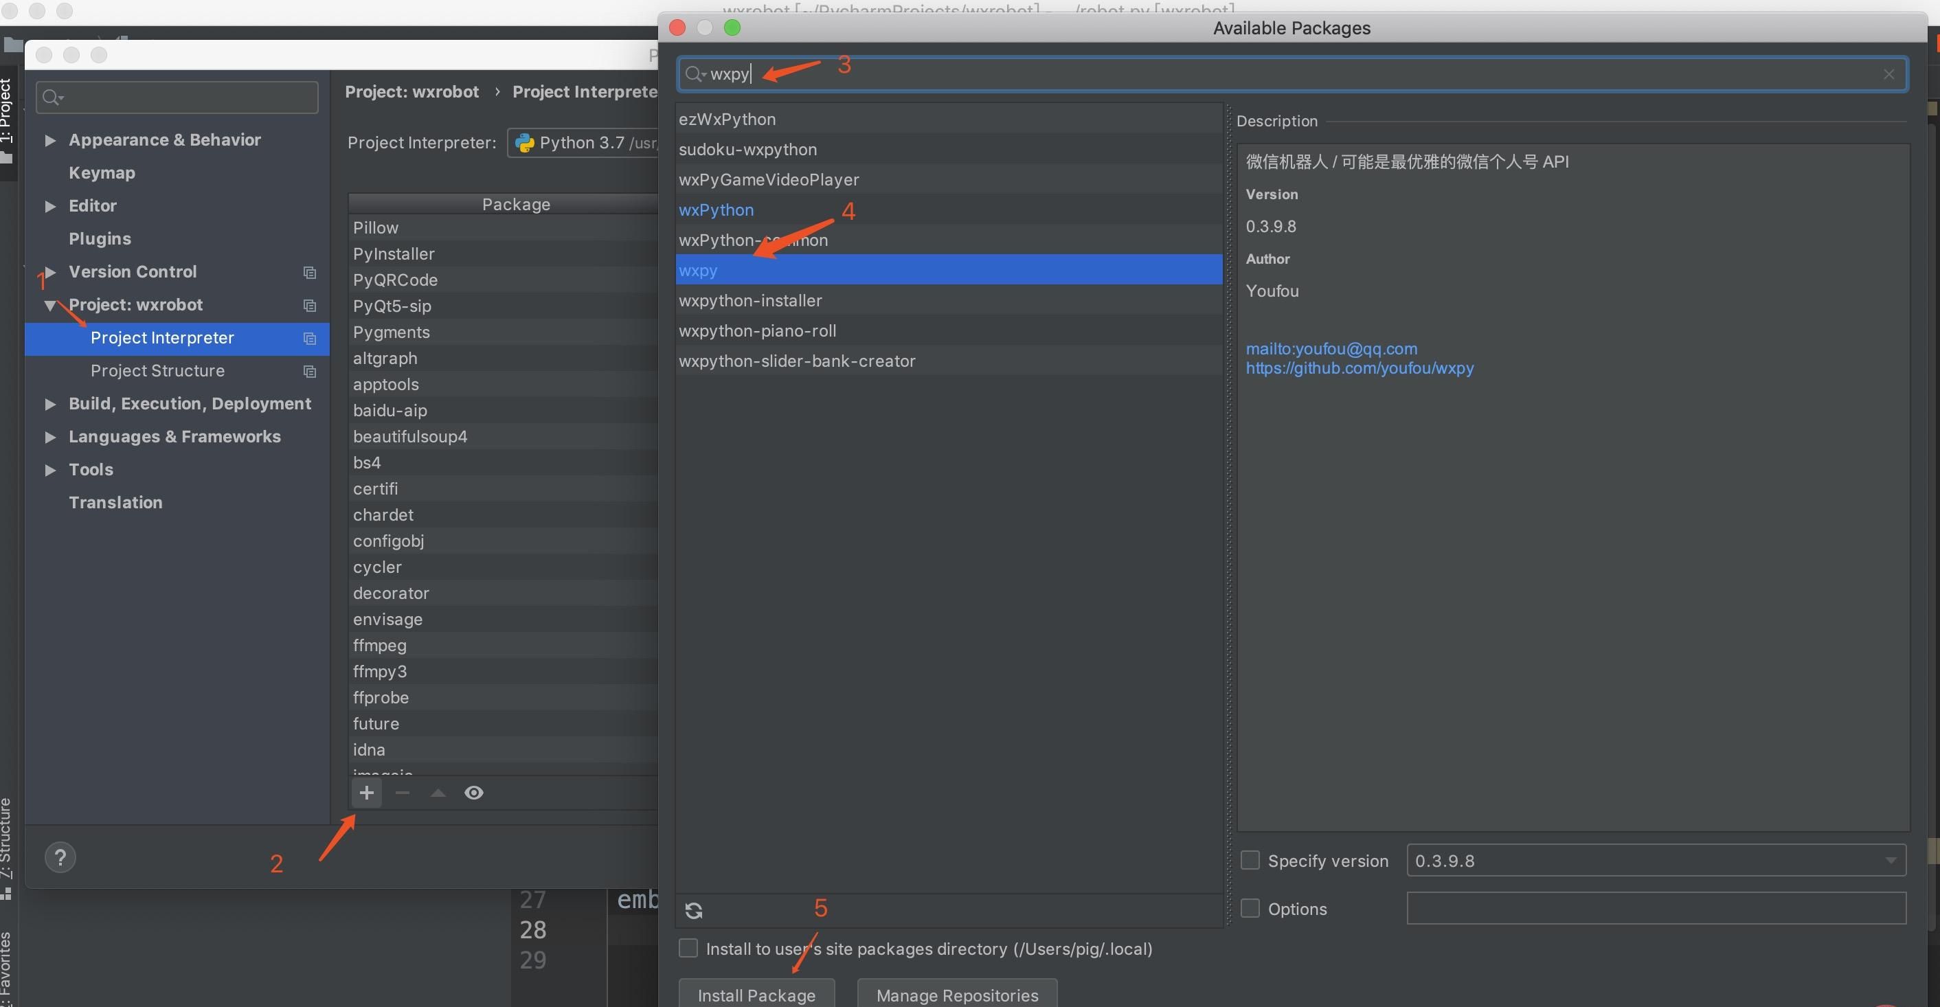Open the mailto:youfou@qq.com link
The image size is (1940, 1007).
point(1331,349)
